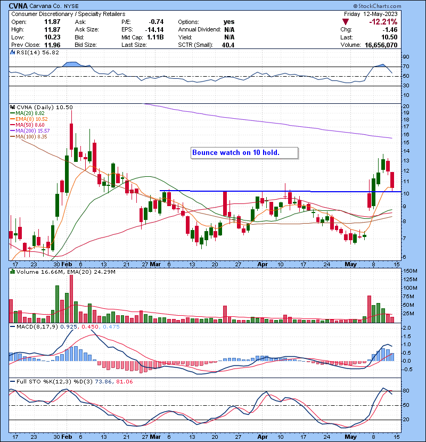
Task: Click the 'Bounce watch on 10 hold.' annotation
Action: (244, 153)
